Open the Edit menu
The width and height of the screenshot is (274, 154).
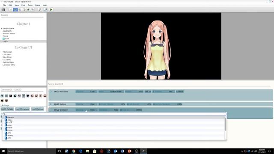(x=10, y=5)
